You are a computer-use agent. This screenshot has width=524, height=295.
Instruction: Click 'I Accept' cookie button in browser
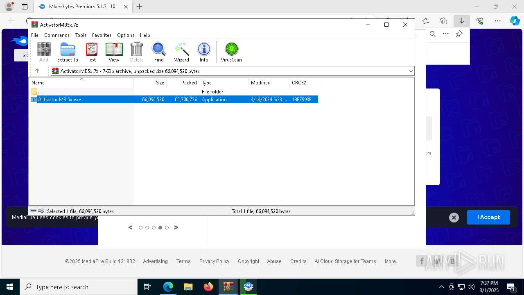pyautogui.click(x=488, y=217)
